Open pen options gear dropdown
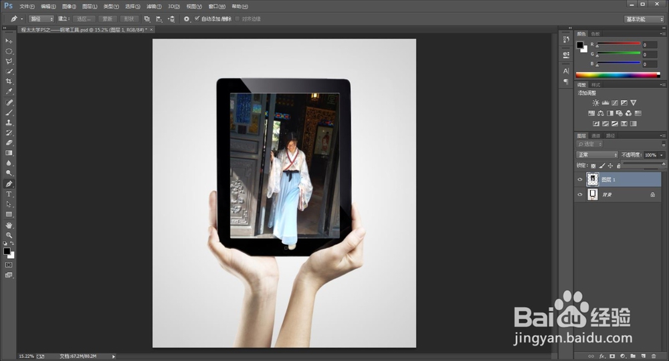Viewport: 669px width, 361px height. 187,19
